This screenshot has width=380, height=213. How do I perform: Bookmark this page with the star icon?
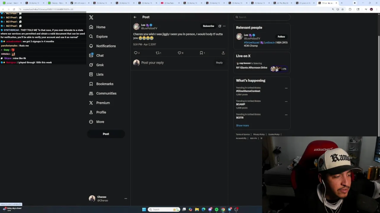[x=342, y=9]
